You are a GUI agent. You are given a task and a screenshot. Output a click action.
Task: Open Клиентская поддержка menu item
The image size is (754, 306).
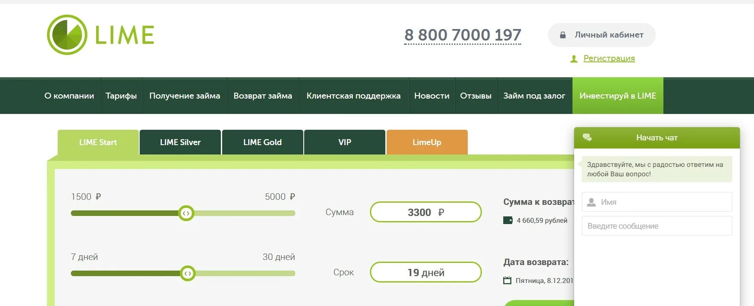click(353, 96)
